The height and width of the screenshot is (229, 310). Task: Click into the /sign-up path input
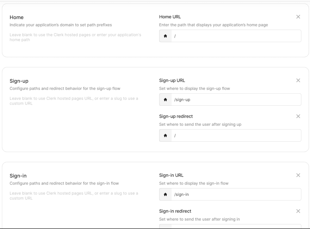pyautogui.click(x=236, y=99)
